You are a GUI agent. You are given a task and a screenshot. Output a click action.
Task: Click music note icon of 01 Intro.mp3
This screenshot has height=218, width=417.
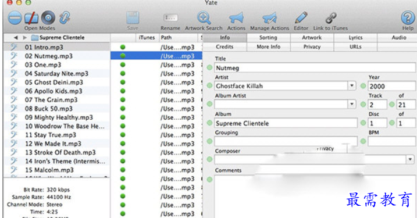14,47
